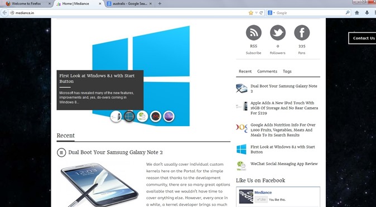Image resolution: width=376 pixels, height=207 pixels.
Task: Click the Fans text under 235
Action: pyautogui.click(x=302, y=53)
